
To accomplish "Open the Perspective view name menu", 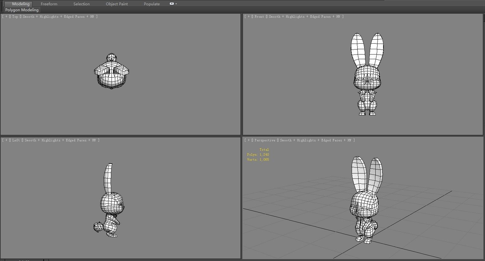I will (265, 140).
